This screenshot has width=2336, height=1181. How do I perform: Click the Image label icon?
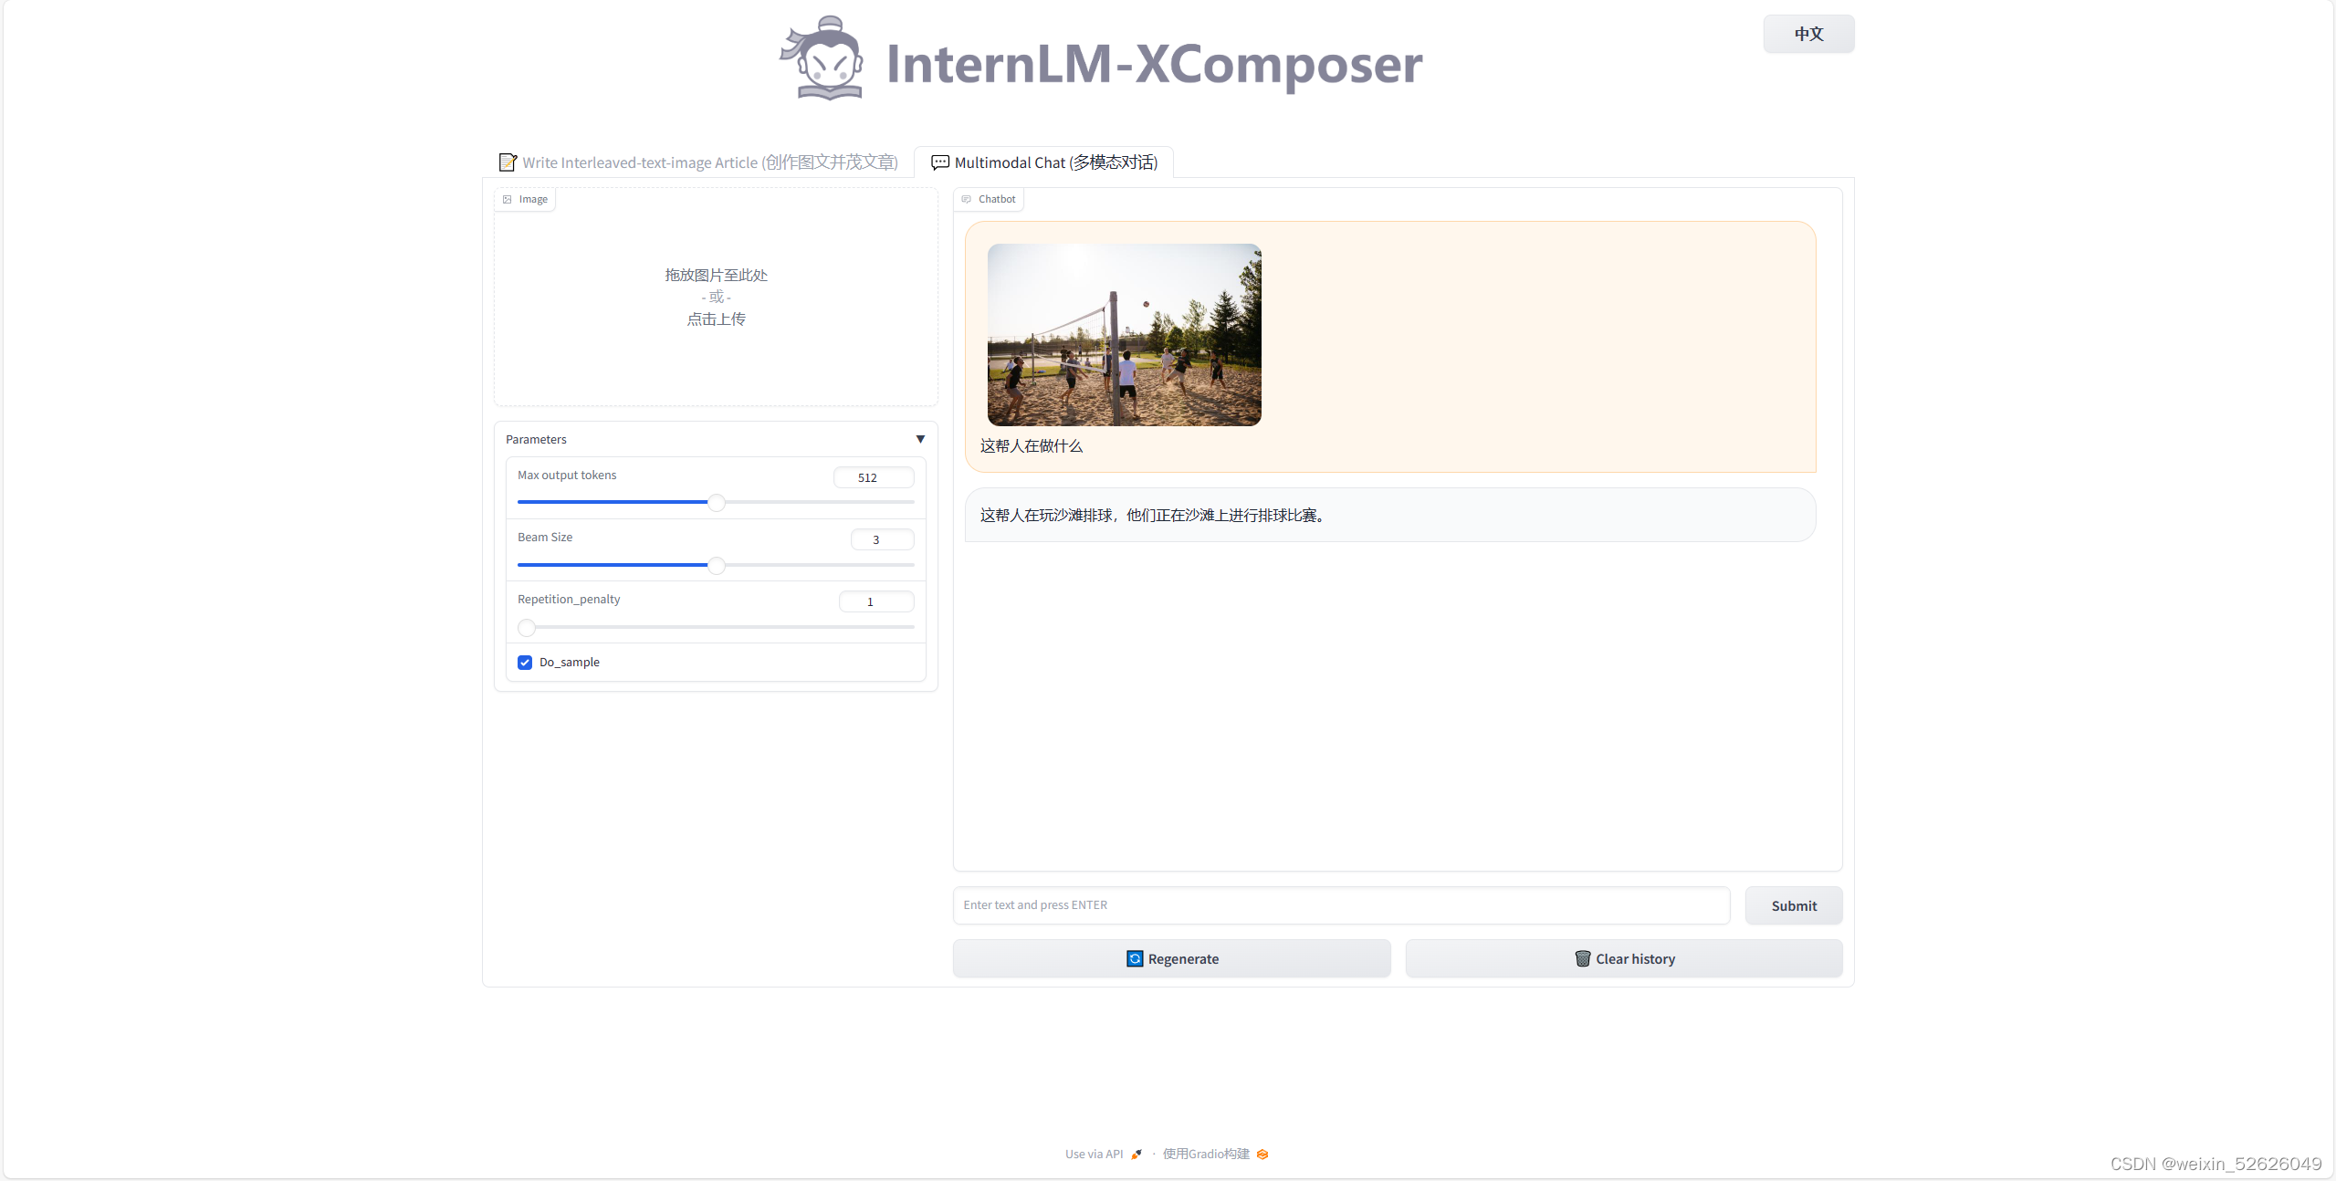pos(508,199)
